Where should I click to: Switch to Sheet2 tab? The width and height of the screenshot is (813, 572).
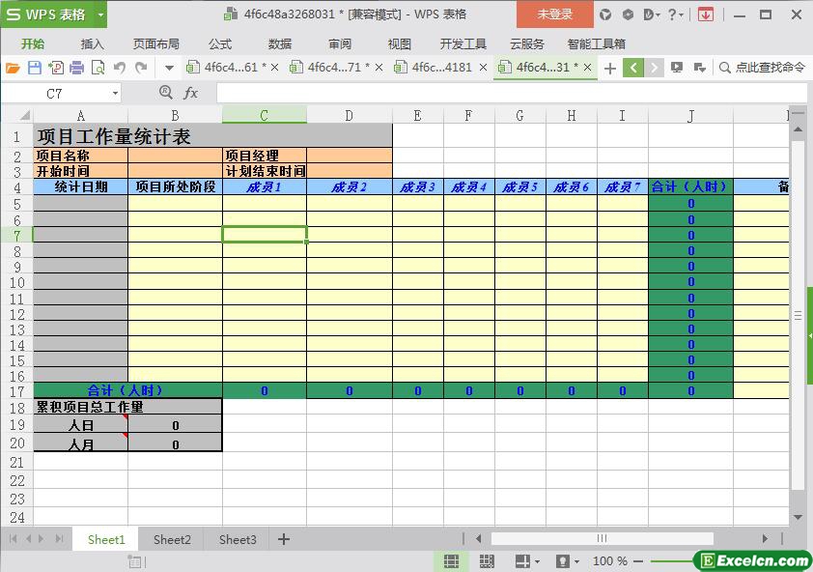click(x=172, y=540)
